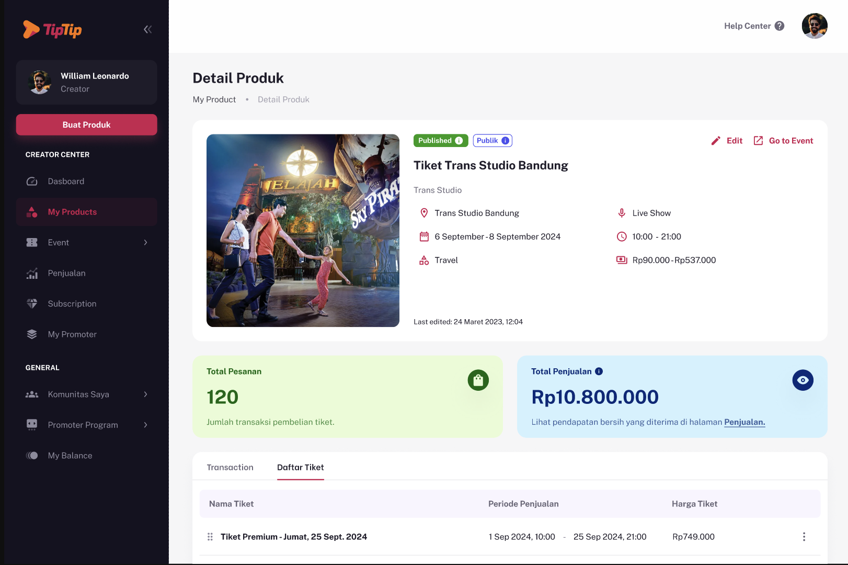Open Dasboard from the sidebar
The image size is (848, 565).
click(x=87, y=181)
